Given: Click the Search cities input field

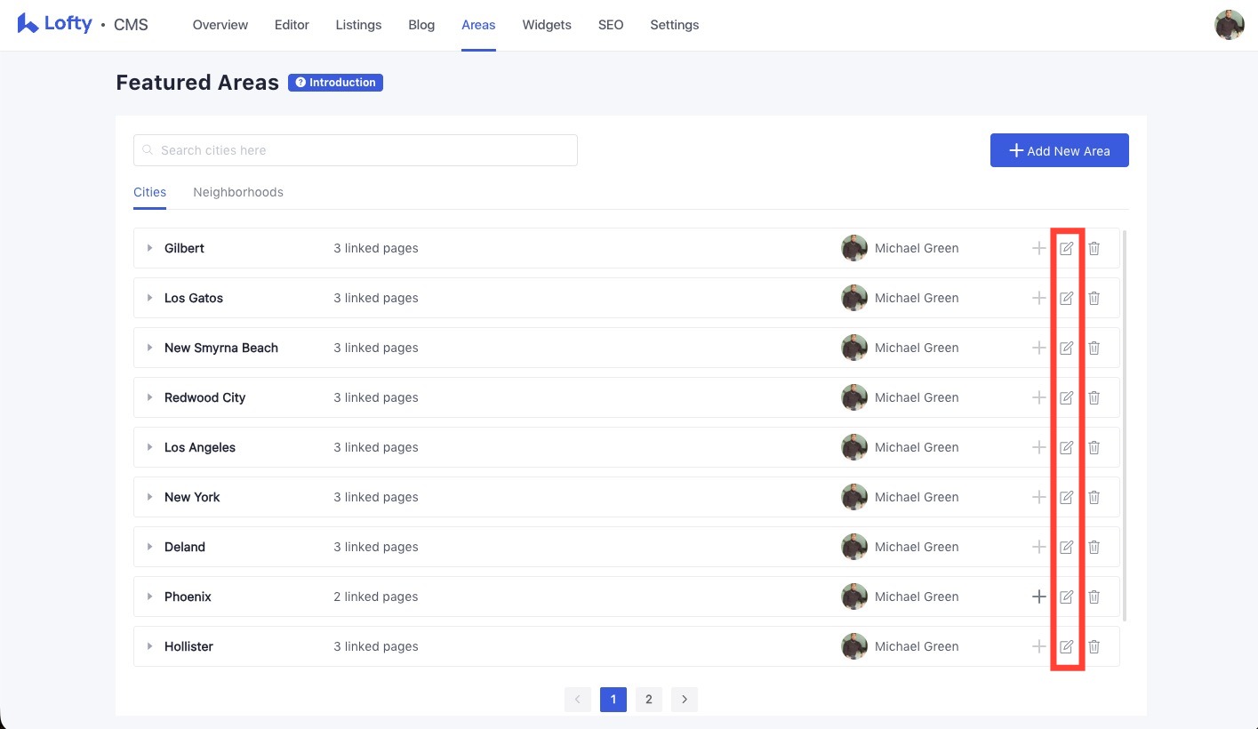Looking at the screenshot, I should pyautogui.click(x=356, y=150).
